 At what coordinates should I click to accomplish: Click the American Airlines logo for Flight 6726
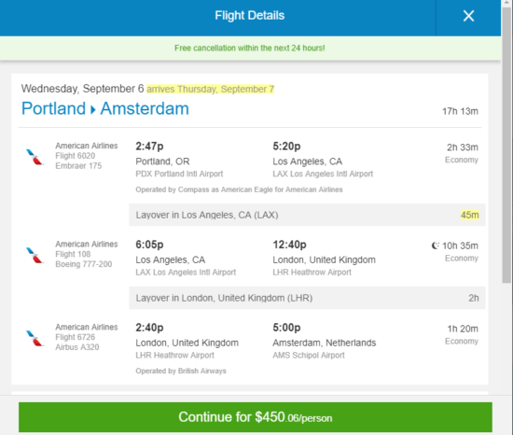tap(35, 339)
